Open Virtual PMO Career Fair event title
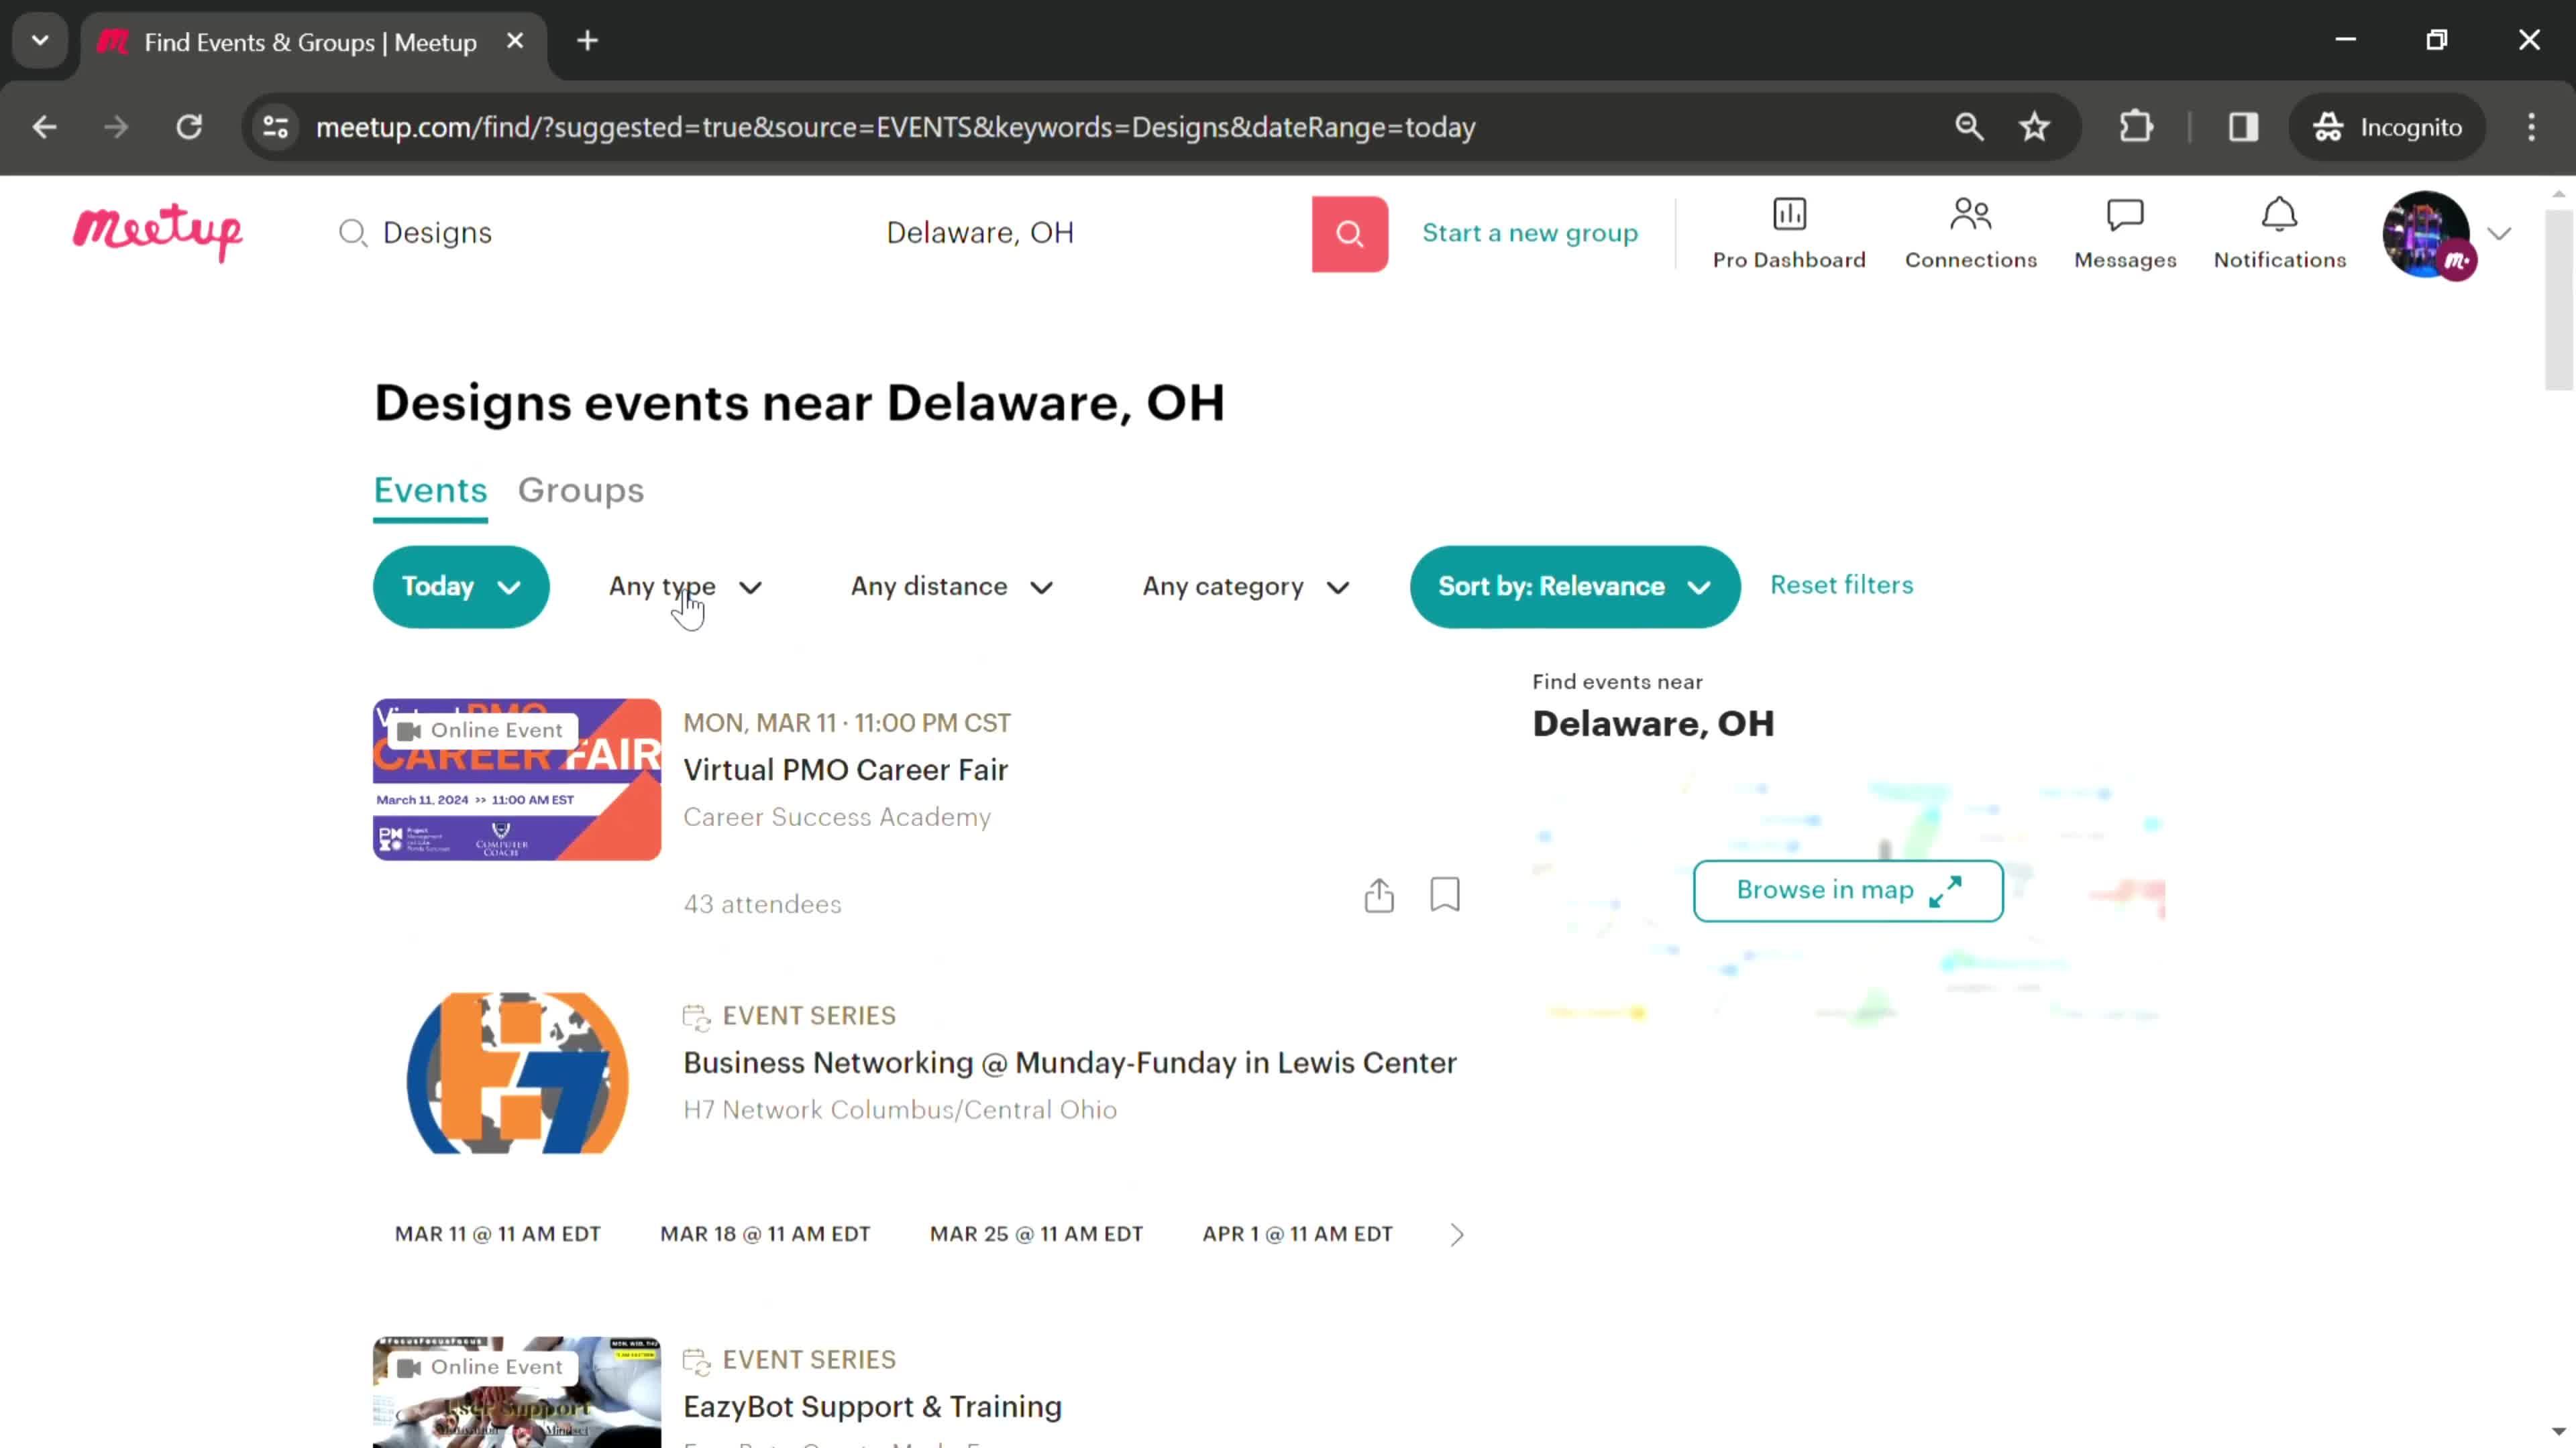This screenshot has height=1448, width=2576. (845, 770)
